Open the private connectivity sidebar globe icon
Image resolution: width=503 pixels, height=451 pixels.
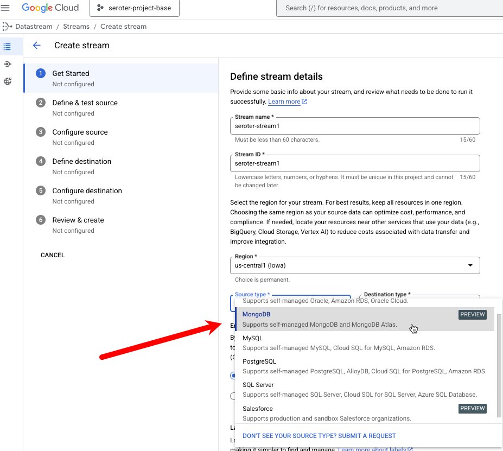(8, 81)
